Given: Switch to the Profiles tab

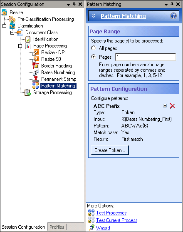Looking at the screenshot, I should coord(57,227).
